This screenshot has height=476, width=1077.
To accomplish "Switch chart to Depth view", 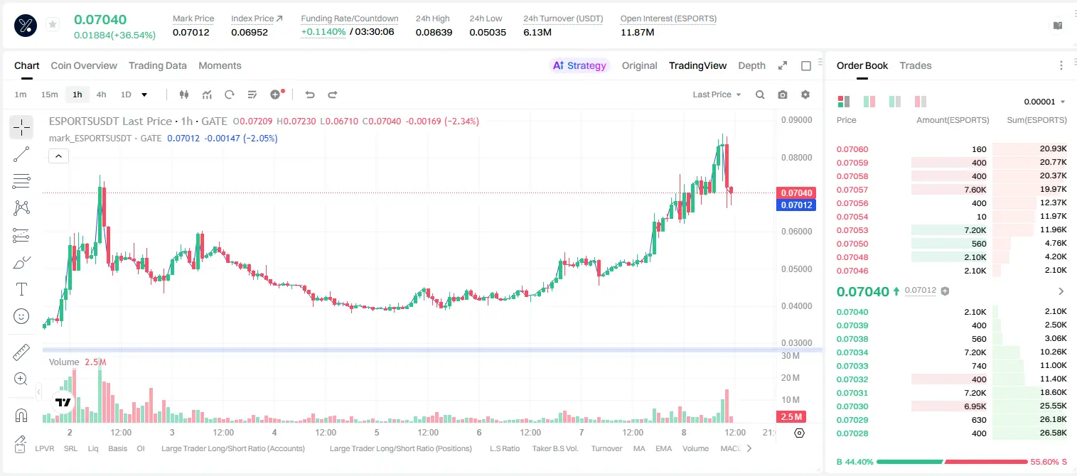I will coord(751,65).
